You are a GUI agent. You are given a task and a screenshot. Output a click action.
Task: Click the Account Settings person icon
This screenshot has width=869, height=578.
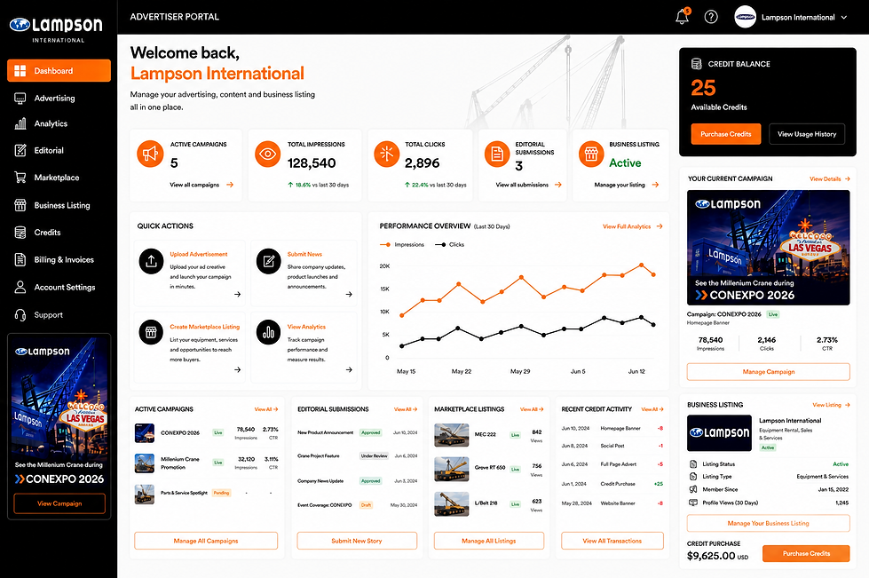[x=20, y=287]
